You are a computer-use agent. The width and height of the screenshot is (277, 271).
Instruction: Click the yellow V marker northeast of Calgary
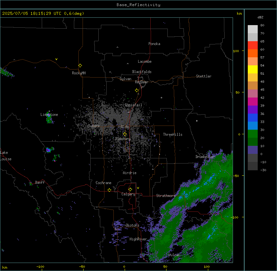(138, 188)
